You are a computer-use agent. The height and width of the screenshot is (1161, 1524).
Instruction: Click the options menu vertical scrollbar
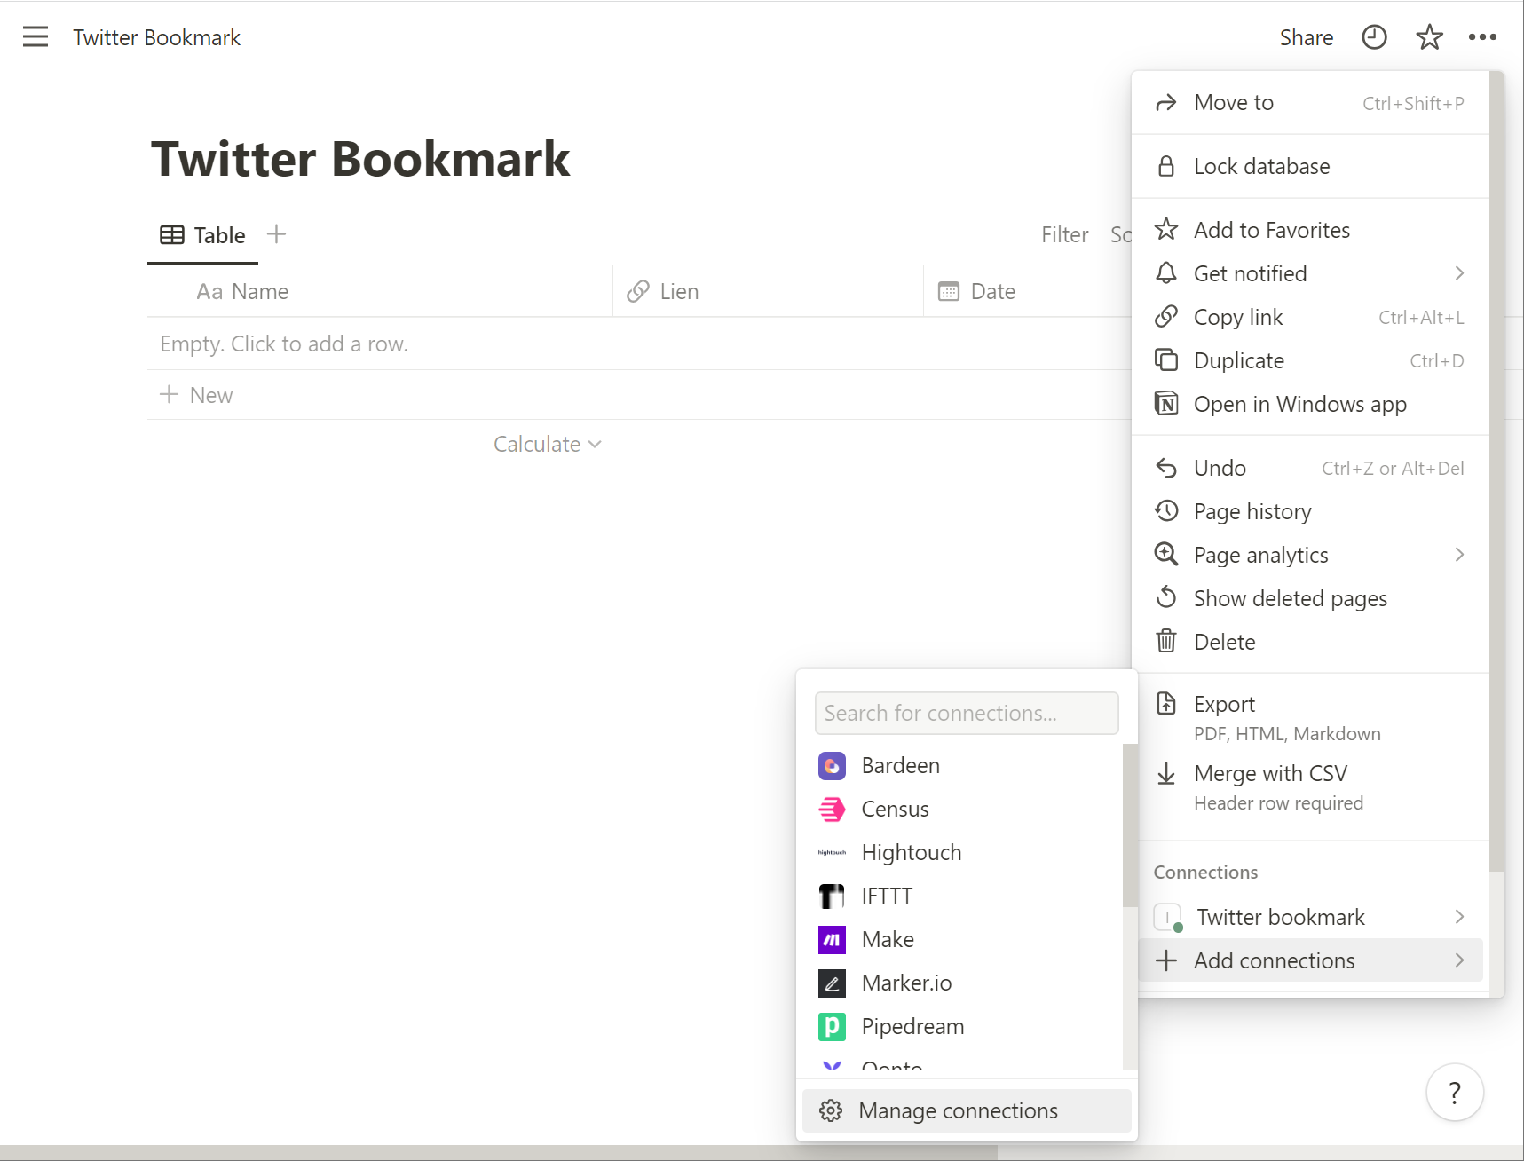pyautogui.click(x=1496, y=470)
